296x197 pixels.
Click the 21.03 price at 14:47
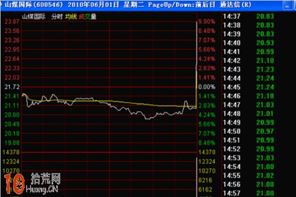[265, 105]
